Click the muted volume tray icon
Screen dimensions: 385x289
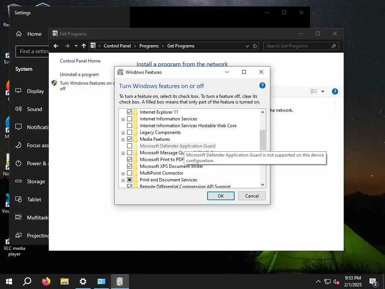click(x=336, y=281)
